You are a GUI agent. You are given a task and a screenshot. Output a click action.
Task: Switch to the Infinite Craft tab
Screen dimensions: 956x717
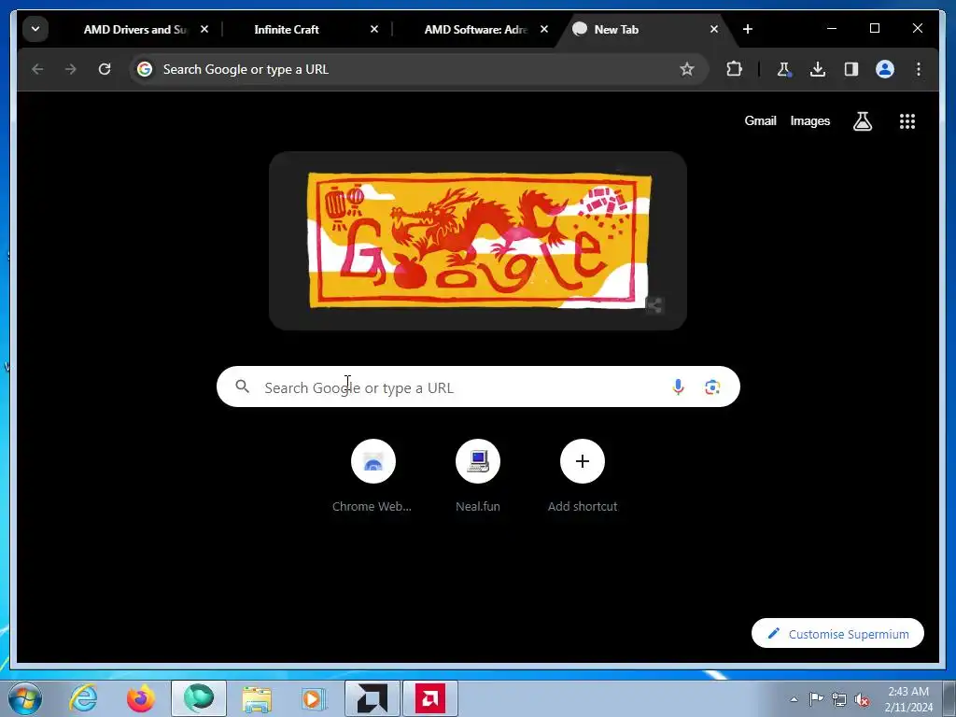pyautogui.click(x=286, y=29)
